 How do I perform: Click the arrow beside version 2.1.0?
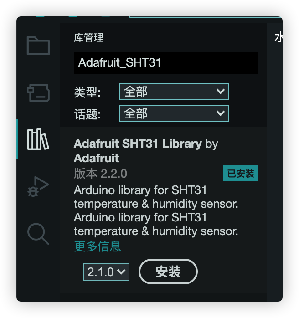tap(122, 272)
